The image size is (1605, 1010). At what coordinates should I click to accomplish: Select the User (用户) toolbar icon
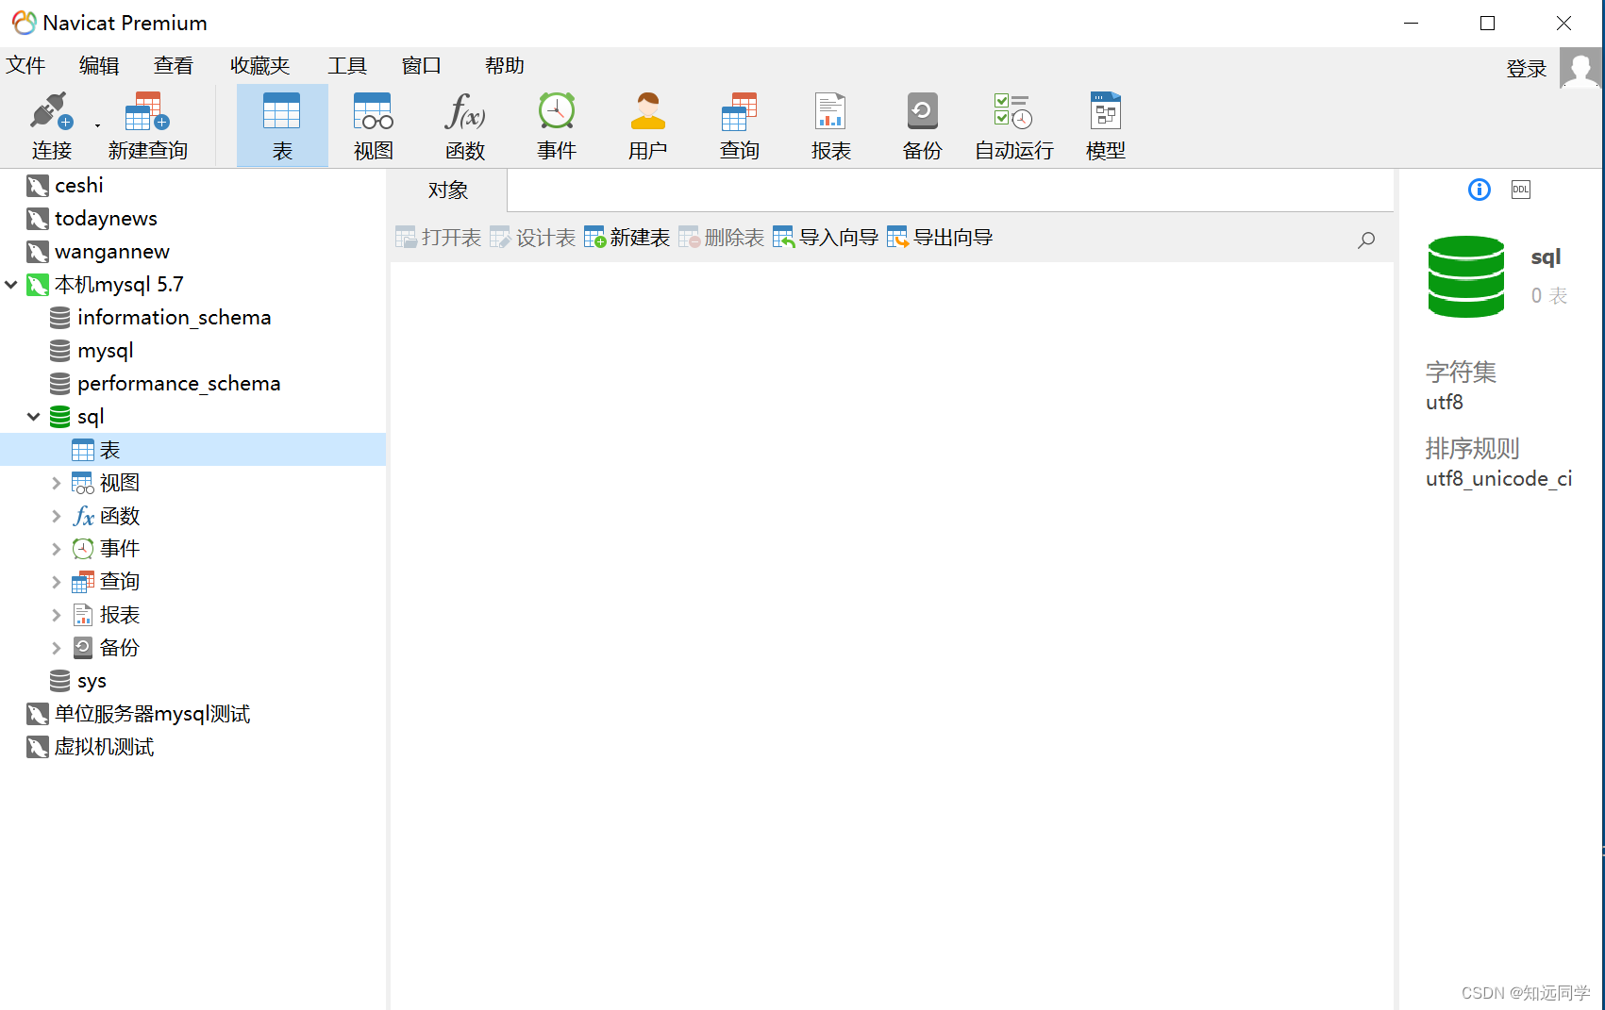(648, 126)
